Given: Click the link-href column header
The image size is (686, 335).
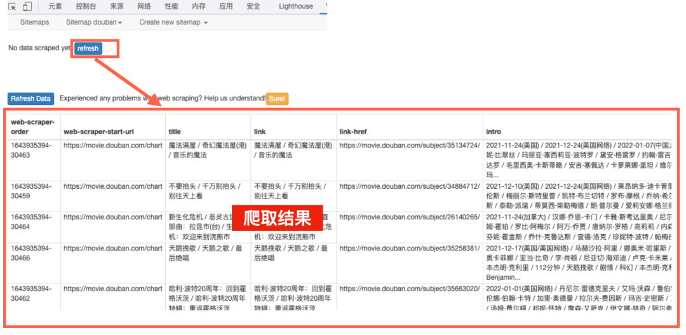Looking at the screenshot, I should click(x=353, y=132).
